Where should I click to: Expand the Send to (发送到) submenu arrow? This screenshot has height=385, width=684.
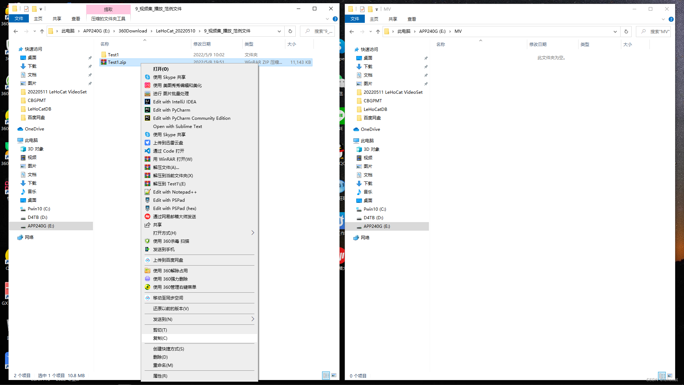pyautogui.click(x=253, y=319)
